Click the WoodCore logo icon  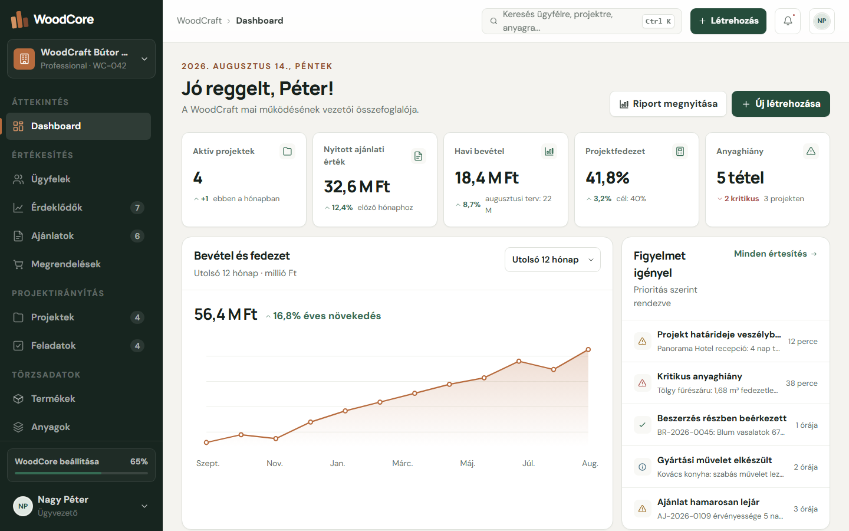(19, 19)
